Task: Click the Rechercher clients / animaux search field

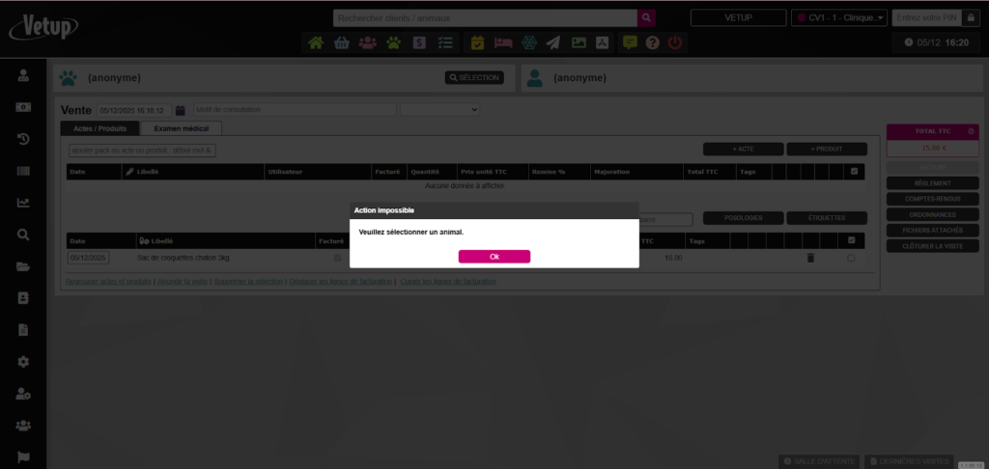Action: 485,17
